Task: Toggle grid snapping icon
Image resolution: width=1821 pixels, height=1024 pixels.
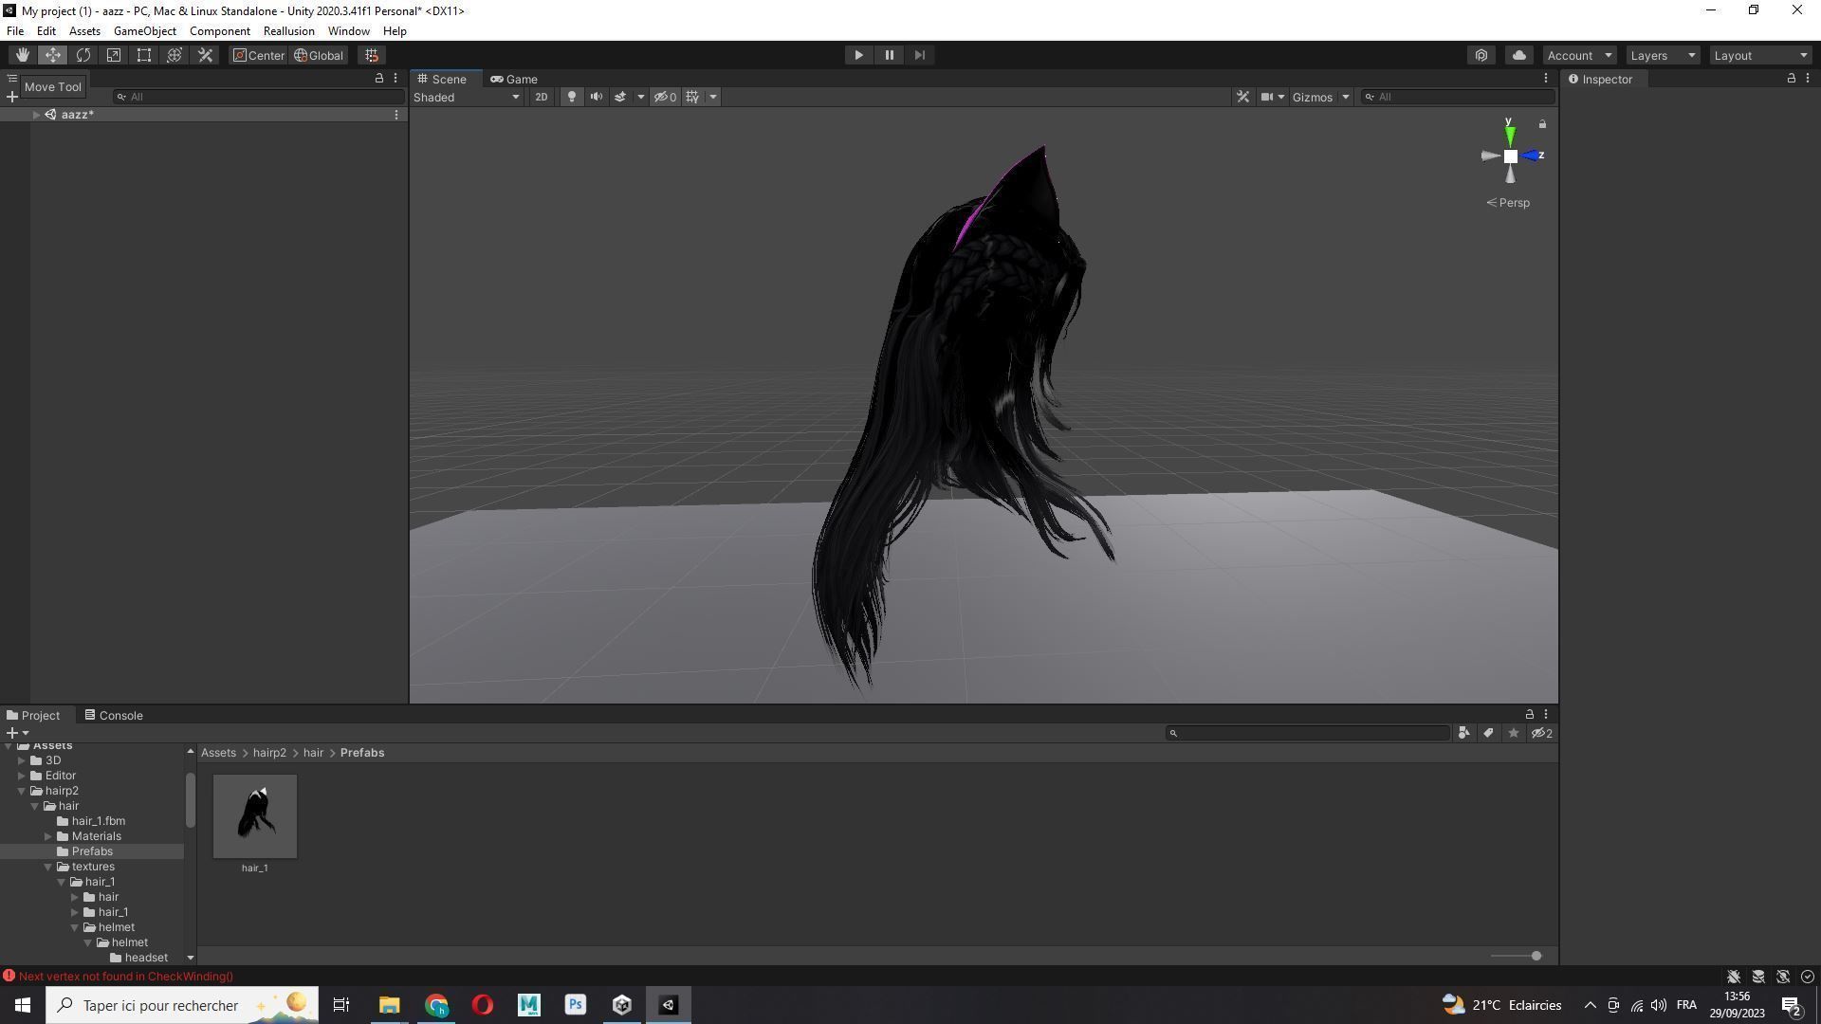Action: pyautogui.click(x=372, y=55)
